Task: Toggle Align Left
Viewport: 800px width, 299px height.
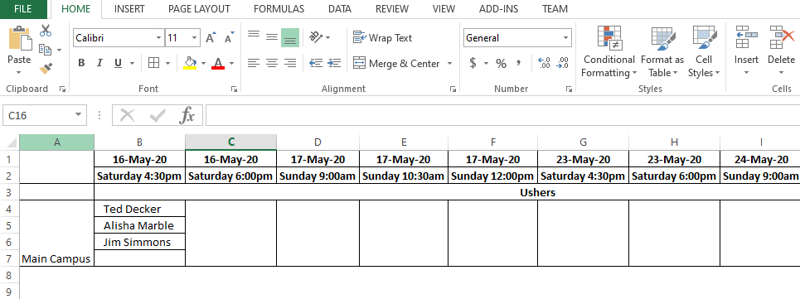Action: click(254, 63)
